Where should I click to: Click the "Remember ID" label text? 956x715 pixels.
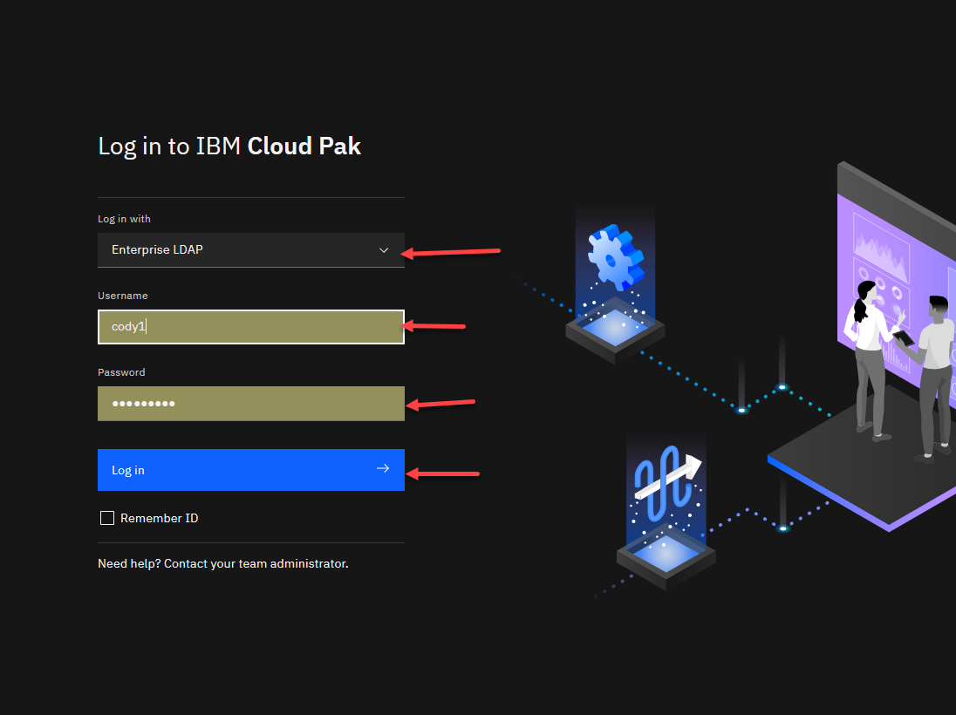coord(159,518)
